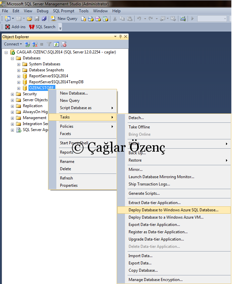Click the Undo arrow icon
The height and width of the screenshot is (284, 232).
pos(139,19)
